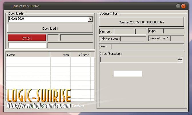Click the Logic-Sunrise logo image
The image size is (192, 115).
[39, 96]
